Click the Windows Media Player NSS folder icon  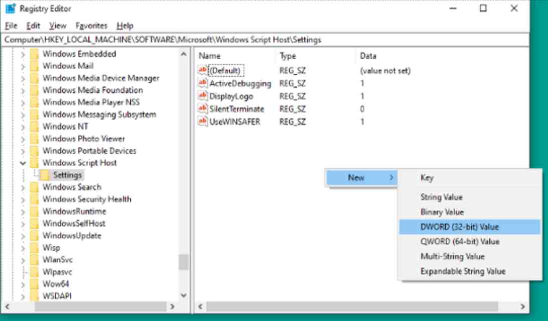pos(34,102)
